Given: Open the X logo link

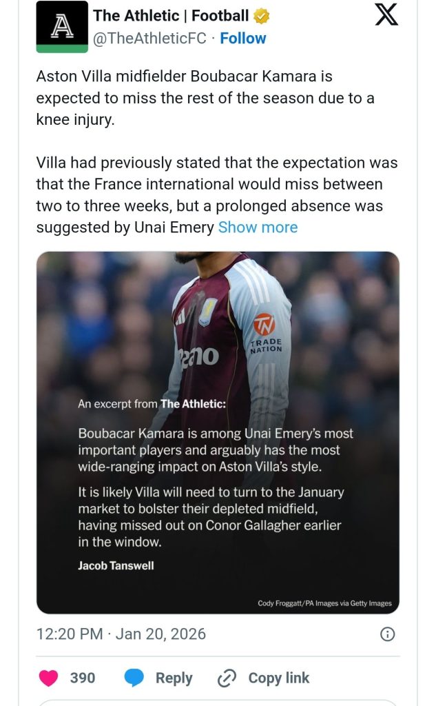Looking at the screenshot, I should pos(386,14).
